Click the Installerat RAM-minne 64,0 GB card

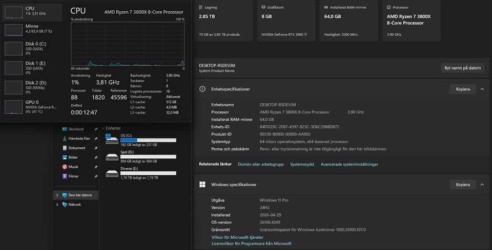pyautogui.click(x=348, y=20)
